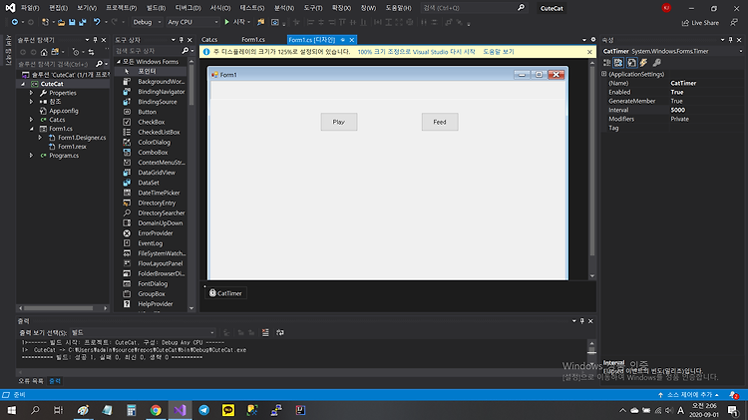Open the Any CPU platform dropdown
The image size is (748, 420).
[192, 22]
